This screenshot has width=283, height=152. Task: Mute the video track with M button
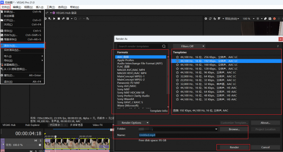36,140
